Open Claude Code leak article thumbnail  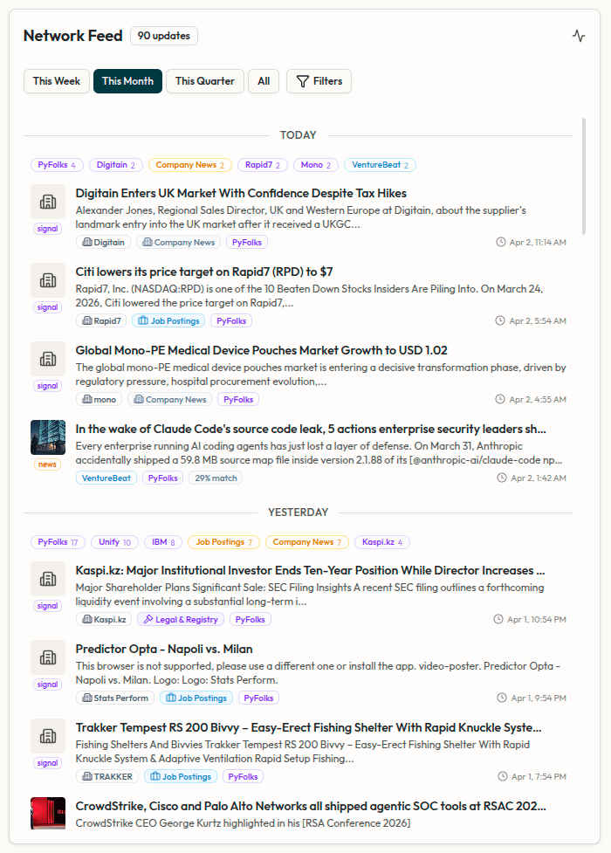click(x=48, y=437)
